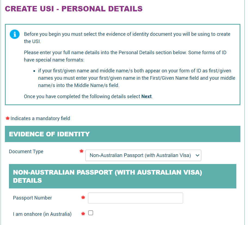Click the 'Evidence of Identity' section header

49,134
